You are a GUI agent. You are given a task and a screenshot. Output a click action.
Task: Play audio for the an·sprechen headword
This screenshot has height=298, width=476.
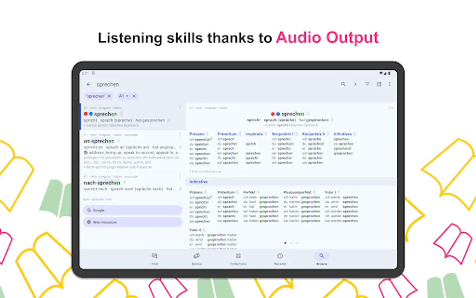(118, 141)
